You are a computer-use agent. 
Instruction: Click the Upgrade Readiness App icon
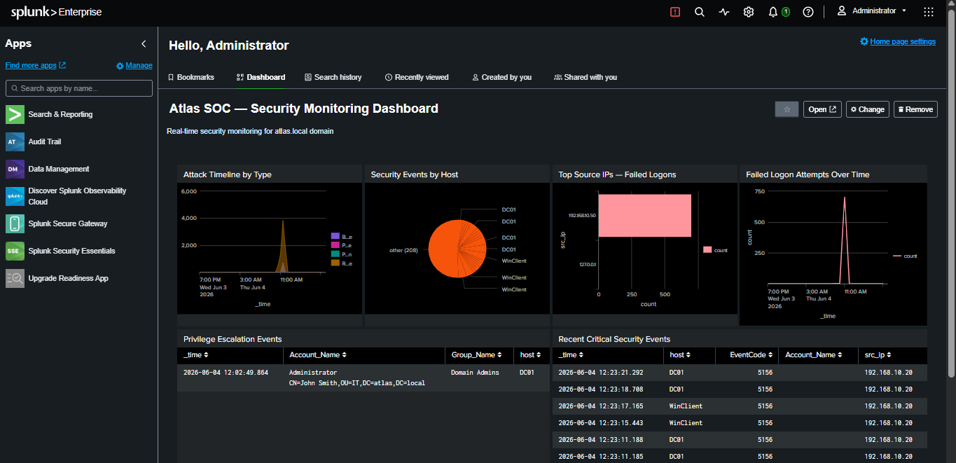(15, 278)
